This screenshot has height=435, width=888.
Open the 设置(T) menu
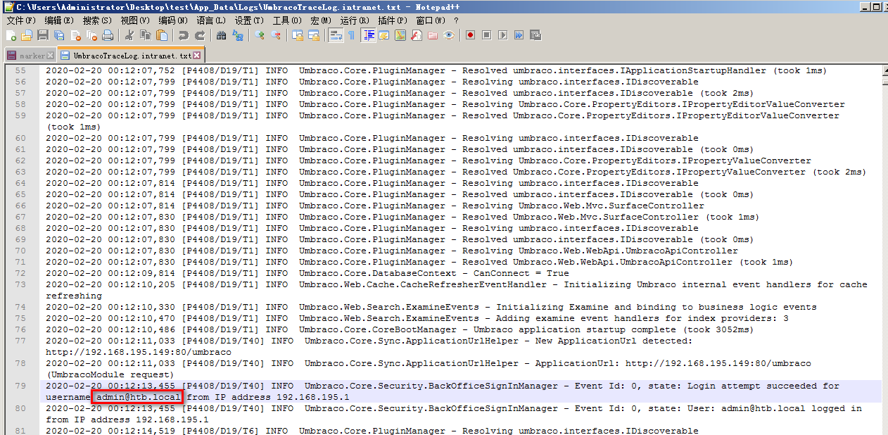coord(249,20)
